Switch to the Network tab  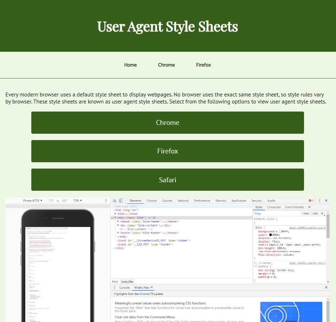183,201
